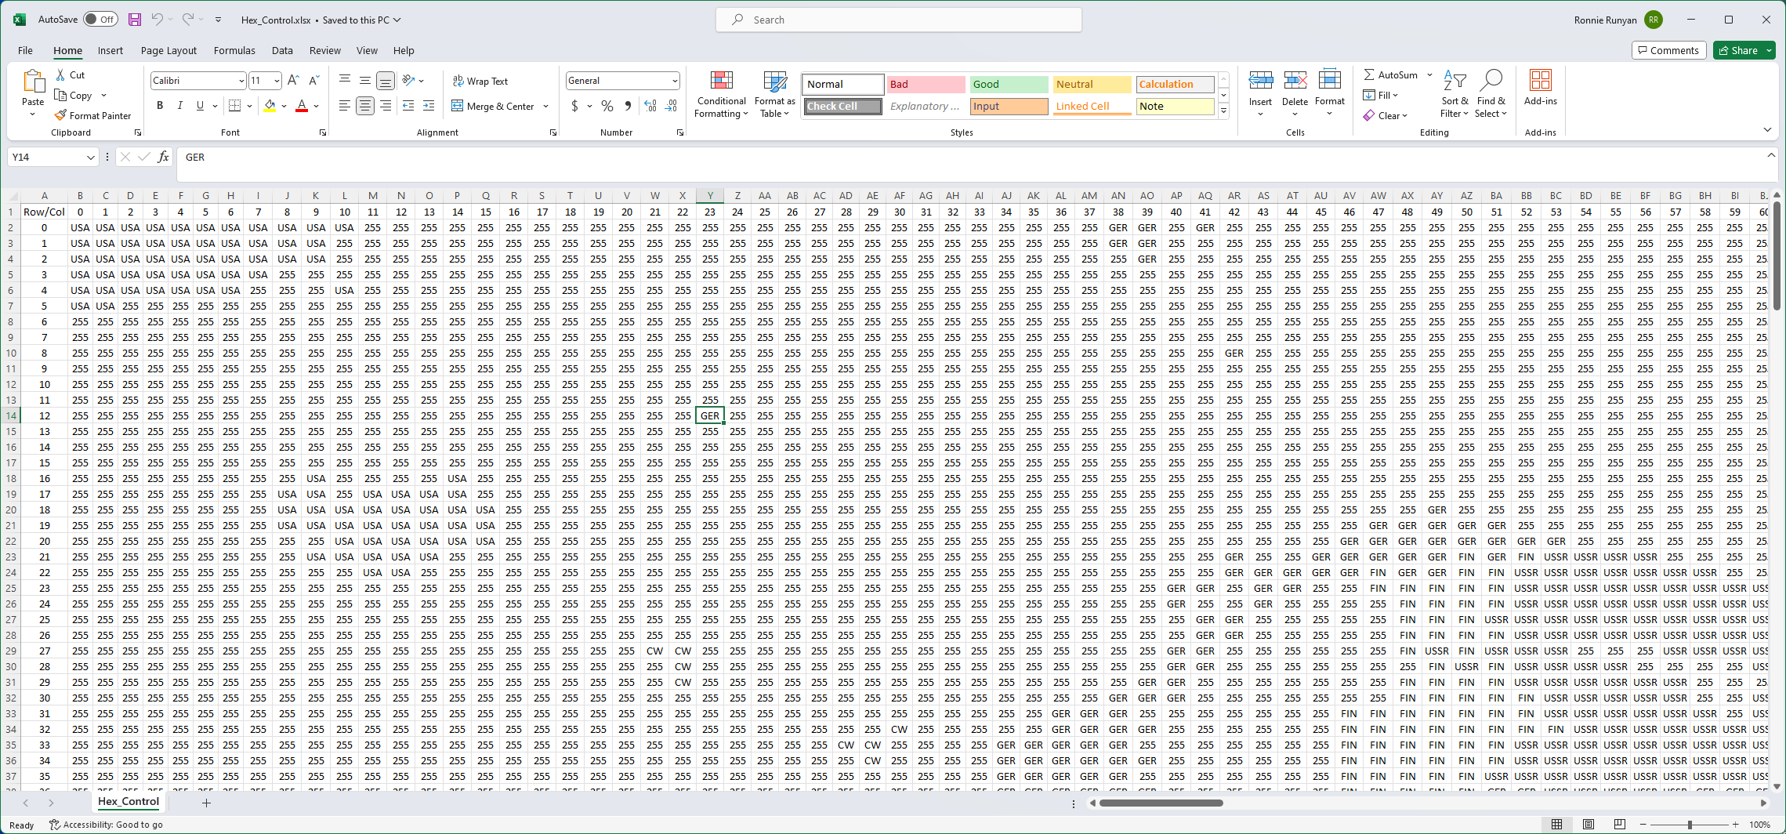Image resolution: width=1786 pixels, height=834 pixels.
Task: Open Add-ins from the ribbon
Action: click(x=1541, y=88)
